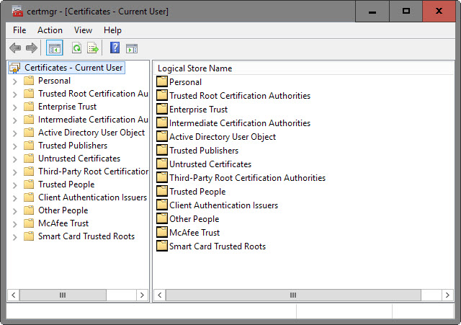The height and width of the screenshot is (325, 461).
Task: Expand Intermediate Certification tree node
Action: coord(14,120)
